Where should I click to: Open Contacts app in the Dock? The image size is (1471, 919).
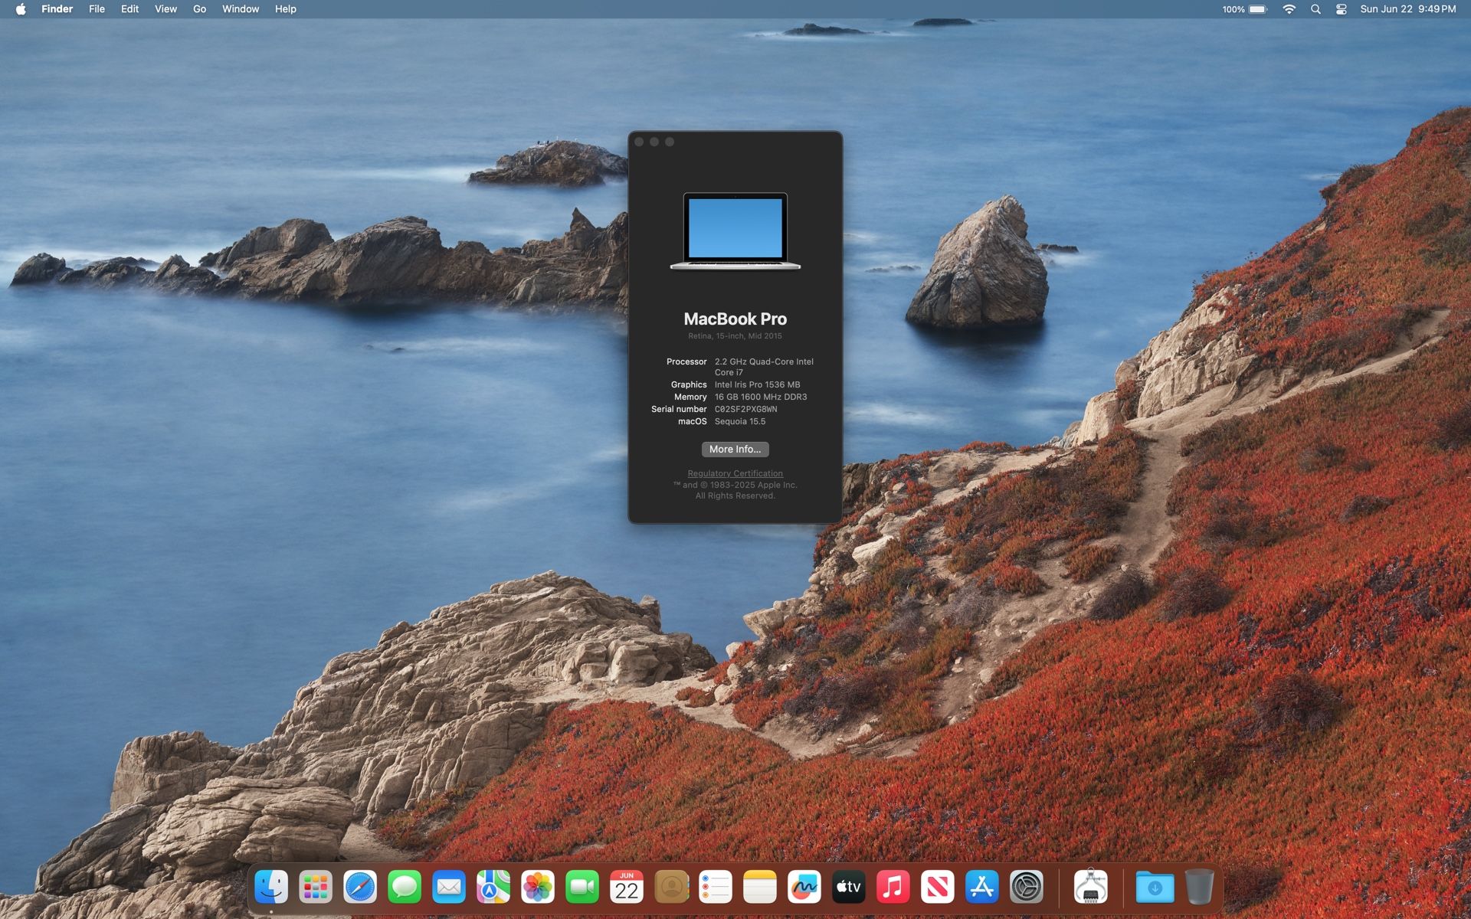[x=671, y=887]
